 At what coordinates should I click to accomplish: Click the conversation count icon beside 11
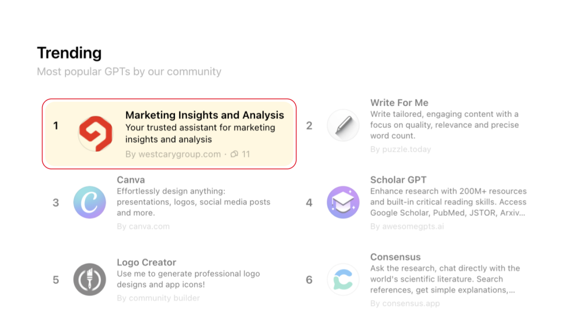[x=234, y=154]
